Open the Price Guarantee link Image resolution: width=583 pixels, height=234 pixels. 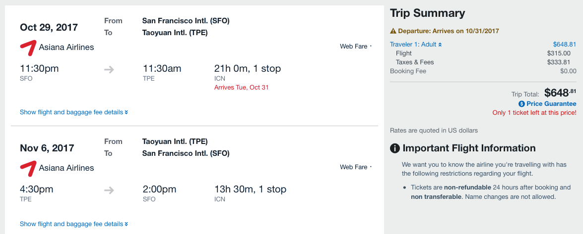[551, 104]
